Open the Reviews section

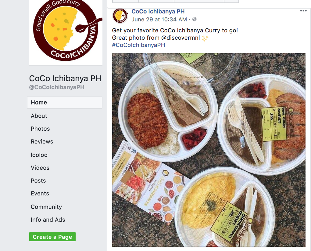42,142
